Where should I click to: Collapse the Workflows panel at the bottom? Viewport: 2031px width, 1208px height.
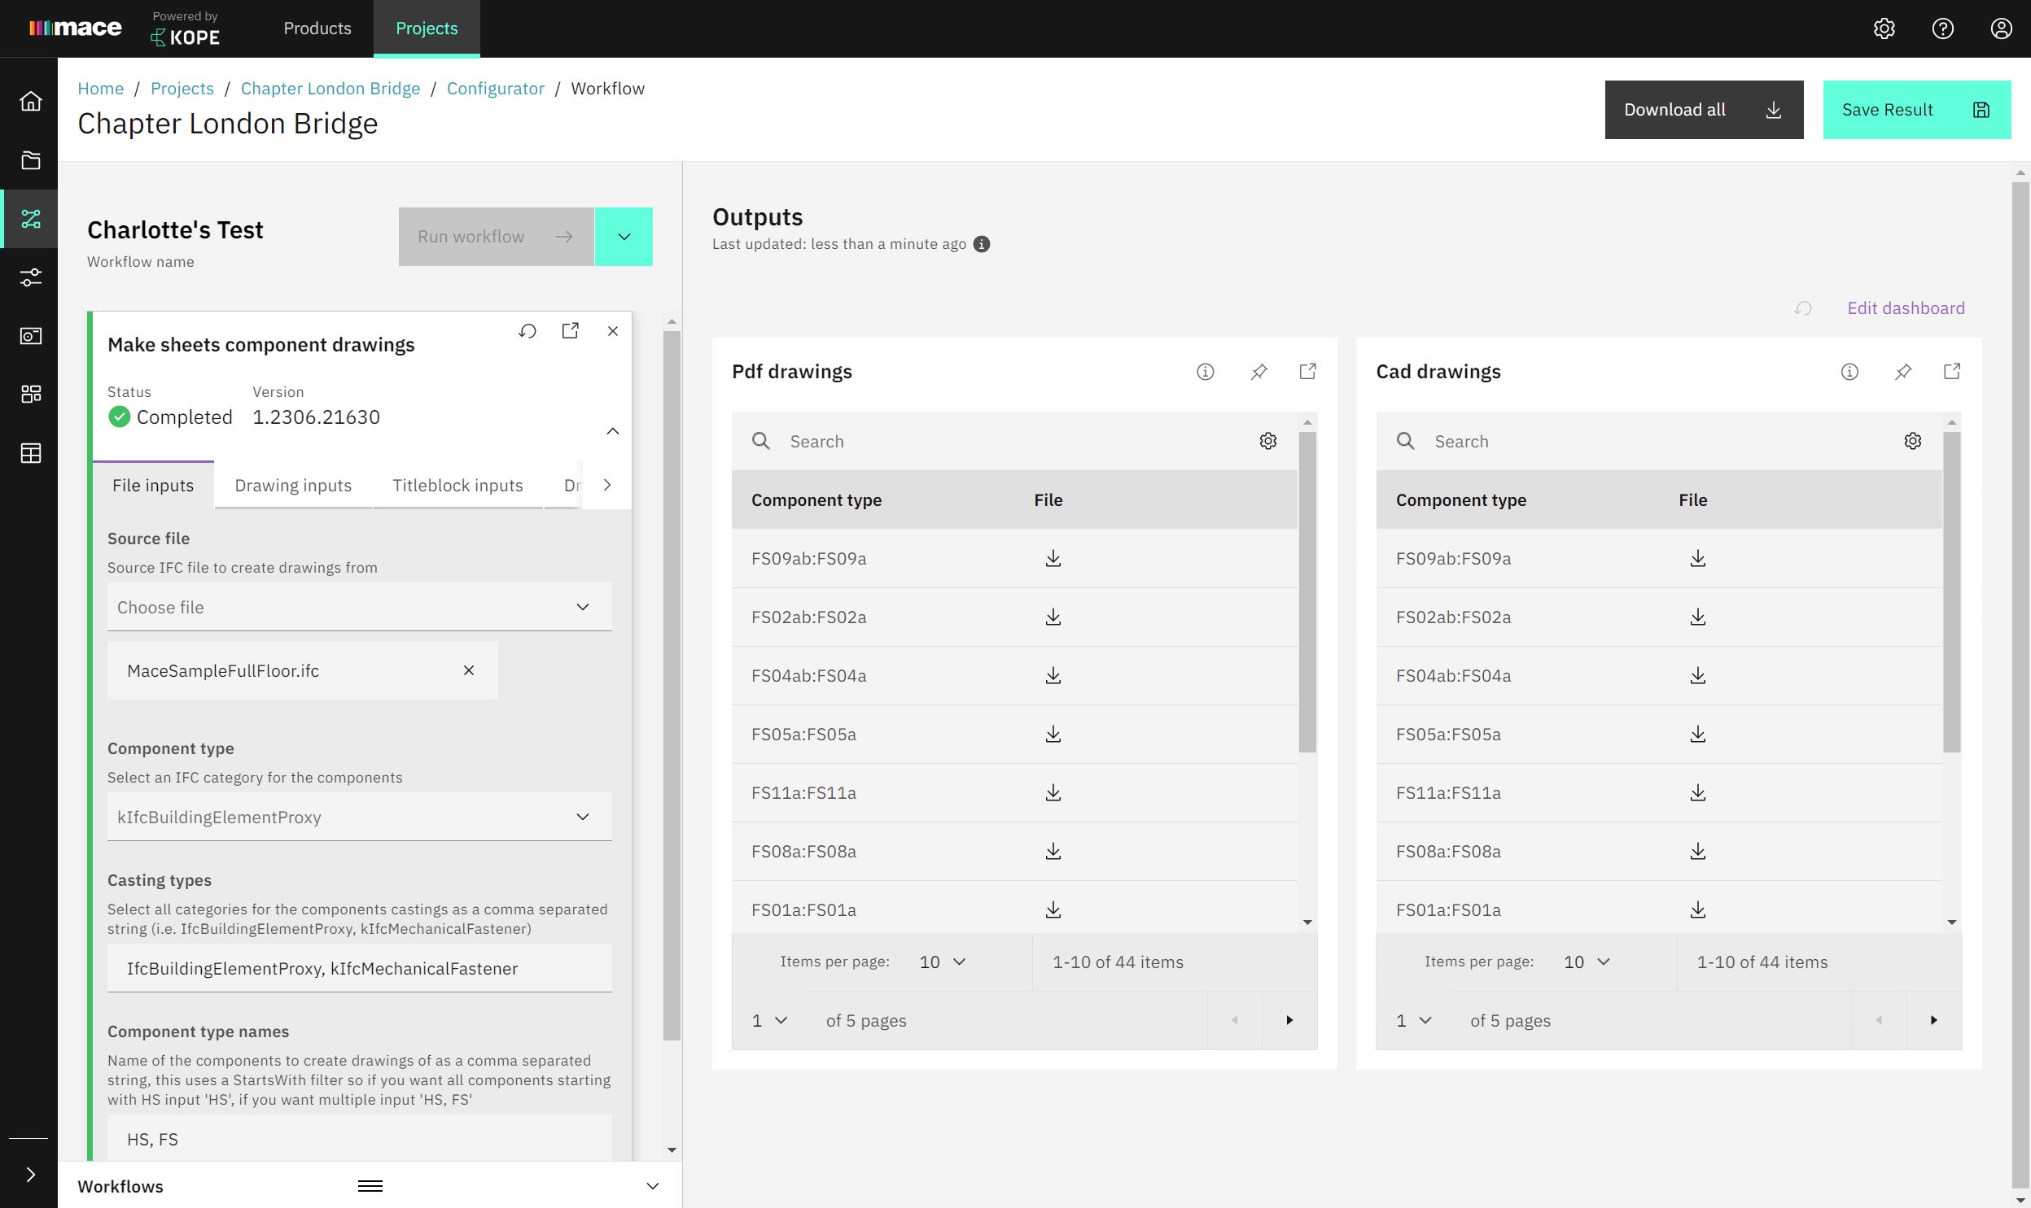point(651,1186)
